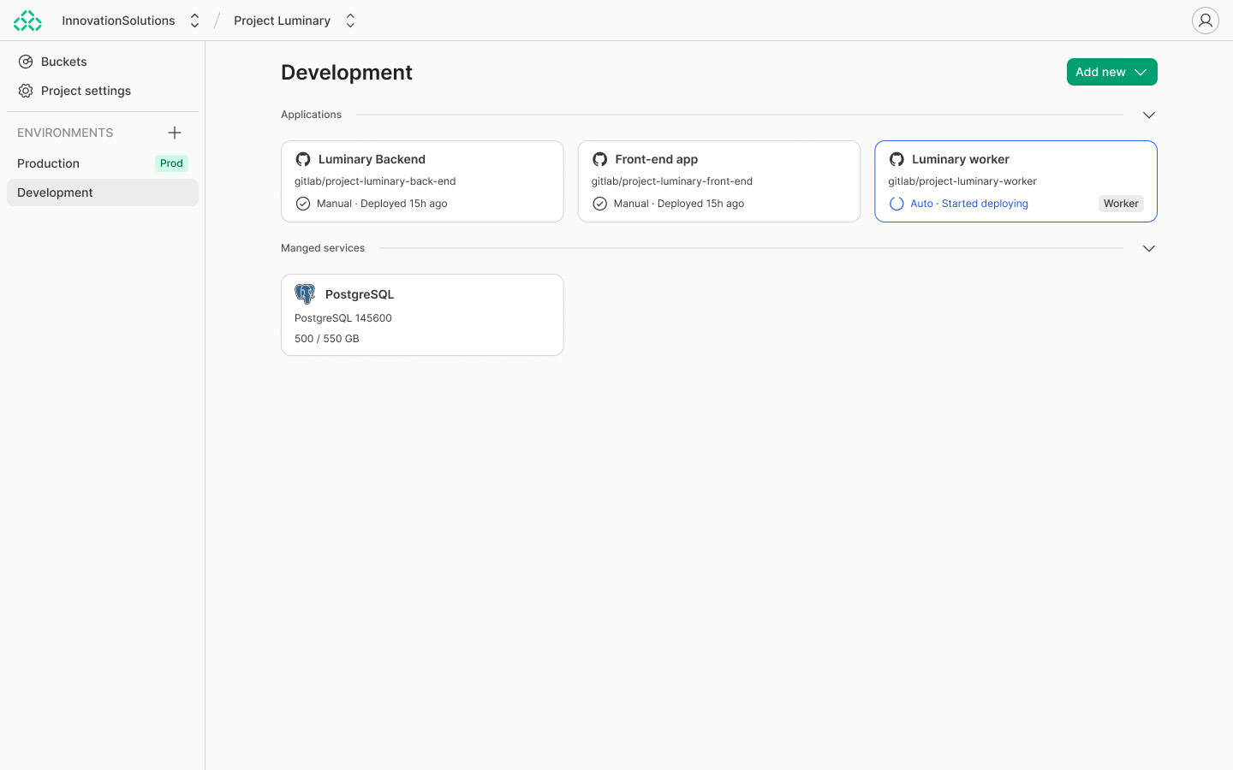Click the Auto · Started deploying status
The width and height of the screenshot is (1233, 770).
point(968,204)
